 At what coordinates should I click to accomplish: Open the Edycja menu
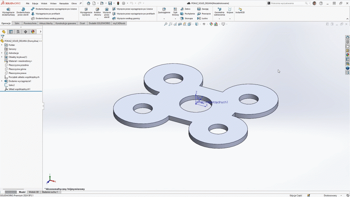(35, 3)
